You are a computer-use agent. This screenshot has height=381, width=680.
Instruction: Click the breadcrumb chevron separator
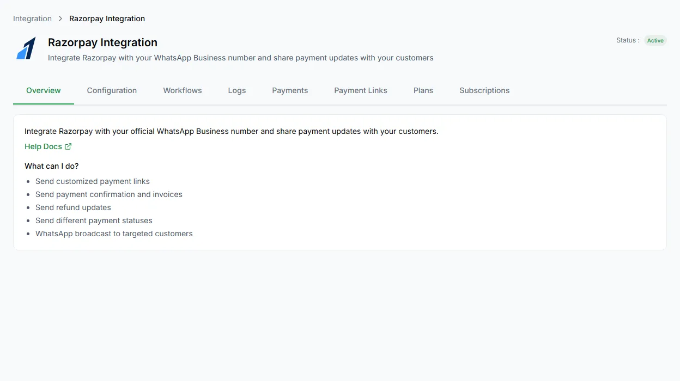[x=60, y=19]
